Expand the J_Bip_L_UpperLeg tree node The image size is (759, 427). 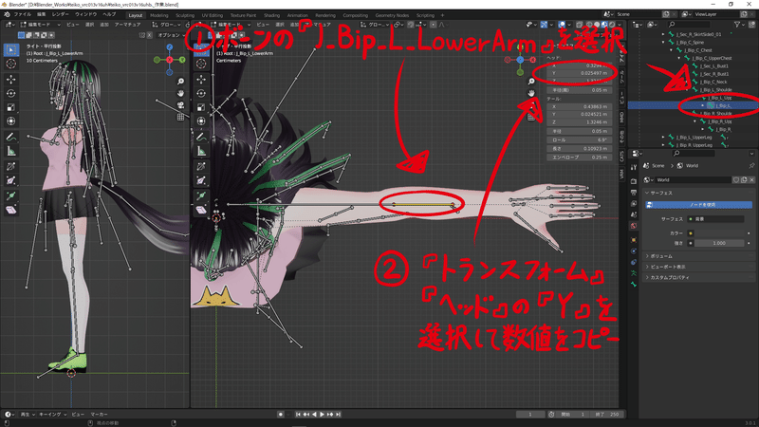(x=663, y=137)
